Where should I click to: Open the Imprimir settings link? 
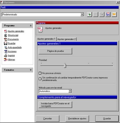point(11,56)
